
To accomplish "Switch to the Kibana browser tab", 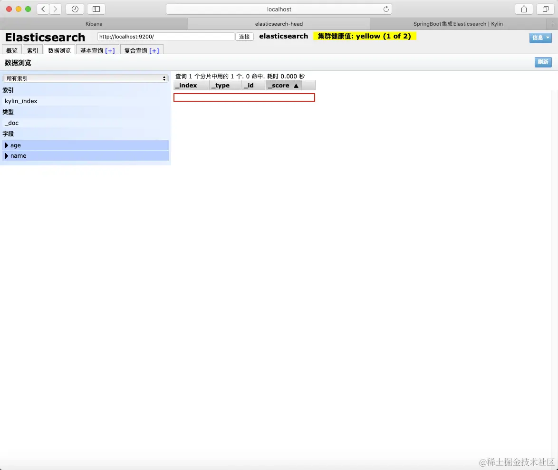I will pos(93,23).
